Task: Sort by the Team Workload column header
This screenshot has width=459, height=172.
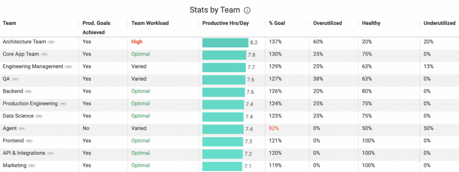Action: (x=150, y=23)
